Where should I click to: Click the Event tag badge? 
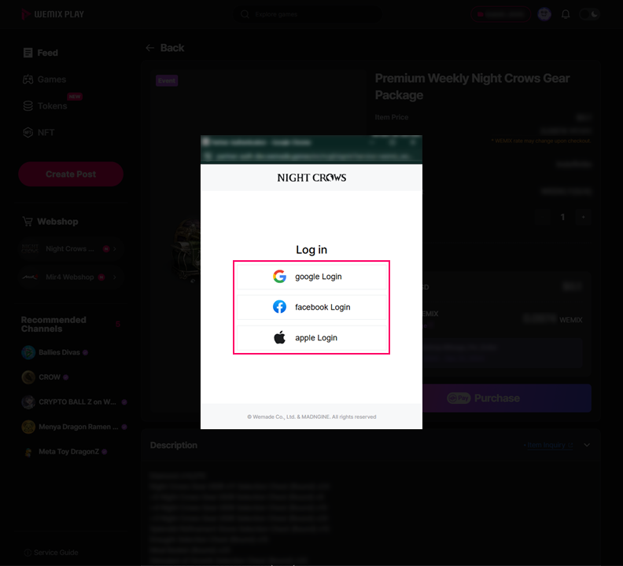[x=167, y=81]
